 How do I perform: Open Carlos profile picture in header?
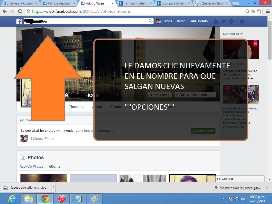coord(158,21)
